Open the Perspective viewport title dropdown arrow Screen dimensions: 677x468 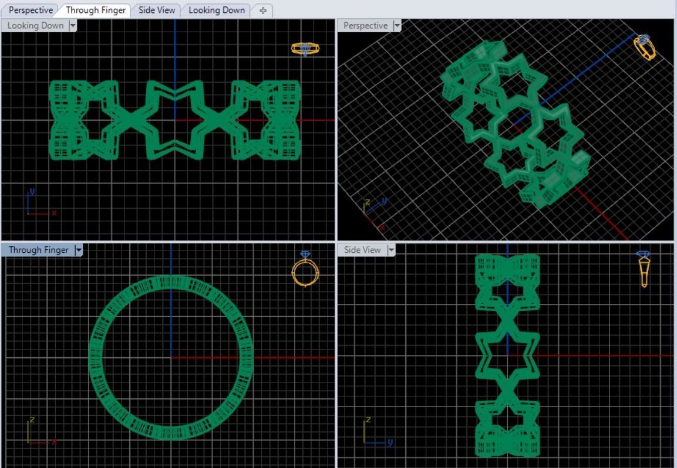[397, 25]
